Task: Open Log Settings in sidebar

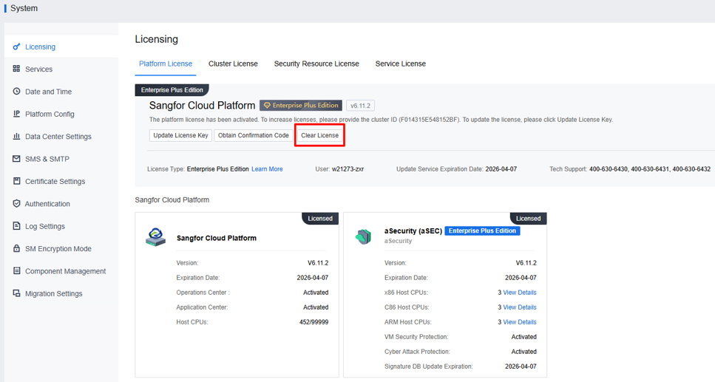Action: 61,226
